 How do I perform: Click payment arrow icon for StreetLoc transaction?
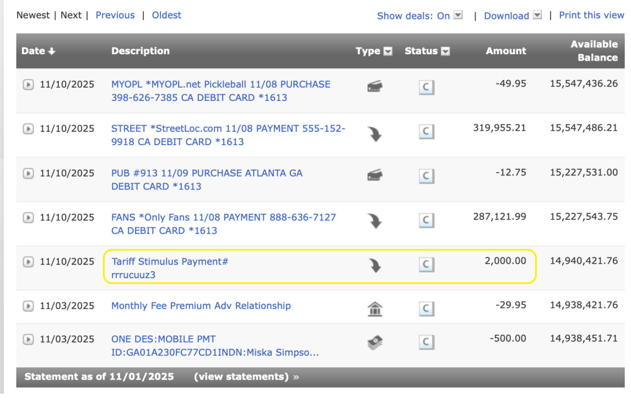(375, 133)
